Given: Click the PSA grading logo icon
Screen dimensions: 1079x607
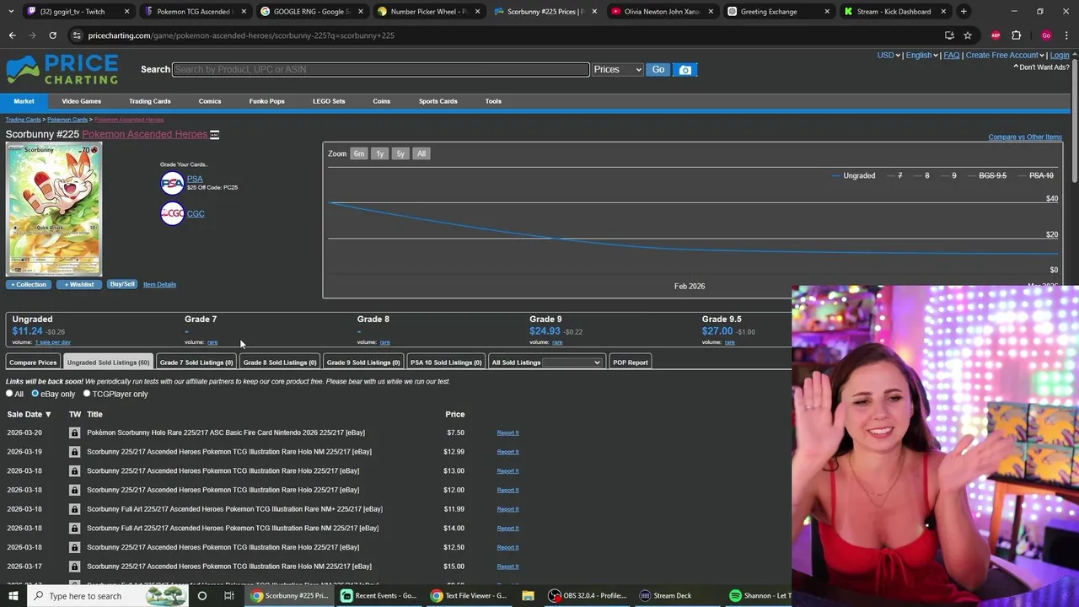Looking at the screenshot, I should coord(172,183).
